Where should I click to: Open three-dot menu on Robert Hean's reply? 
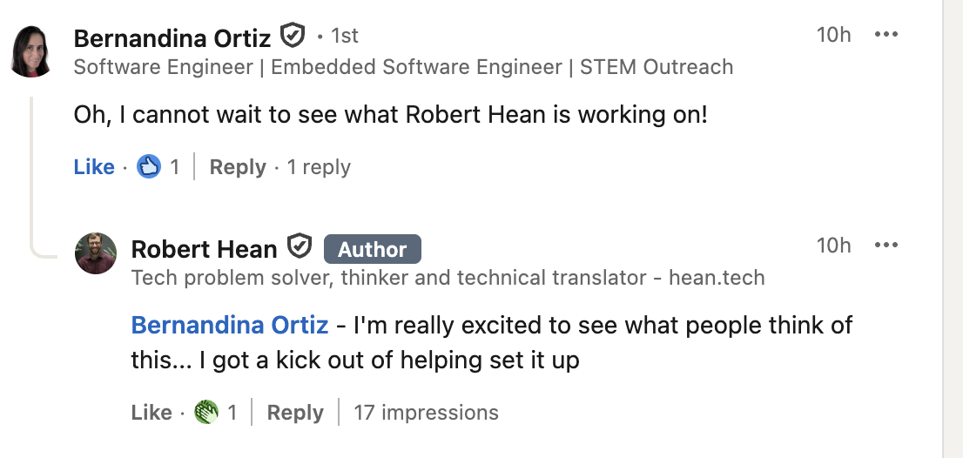coord(886,246)
